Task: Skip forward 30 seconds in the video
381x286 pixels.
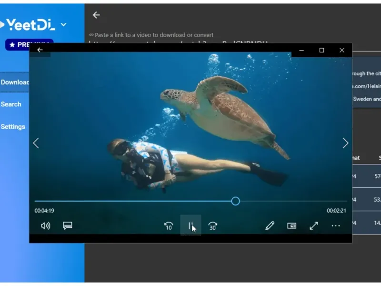Action: coord(212,226)
